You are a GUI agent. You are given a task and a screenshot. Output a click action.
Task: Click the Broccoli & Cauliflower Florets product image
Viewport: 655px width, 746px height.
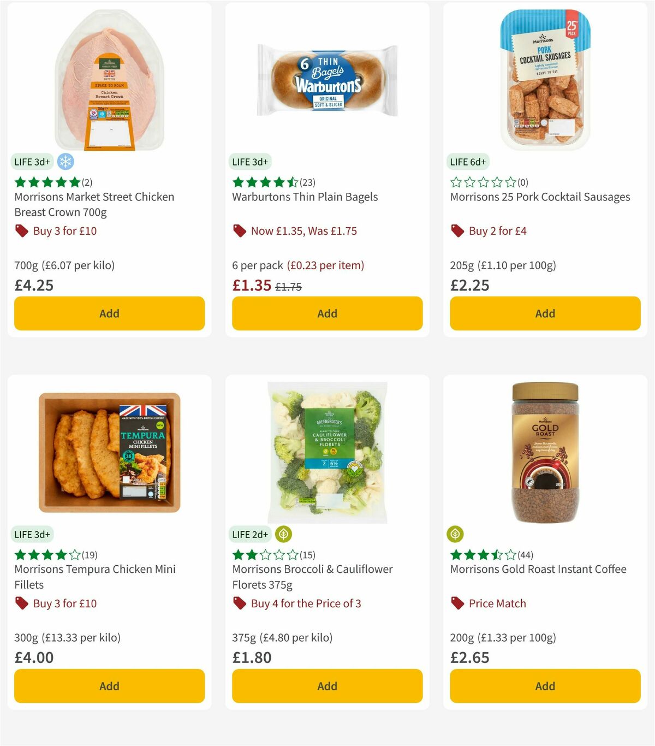[326, 453]
